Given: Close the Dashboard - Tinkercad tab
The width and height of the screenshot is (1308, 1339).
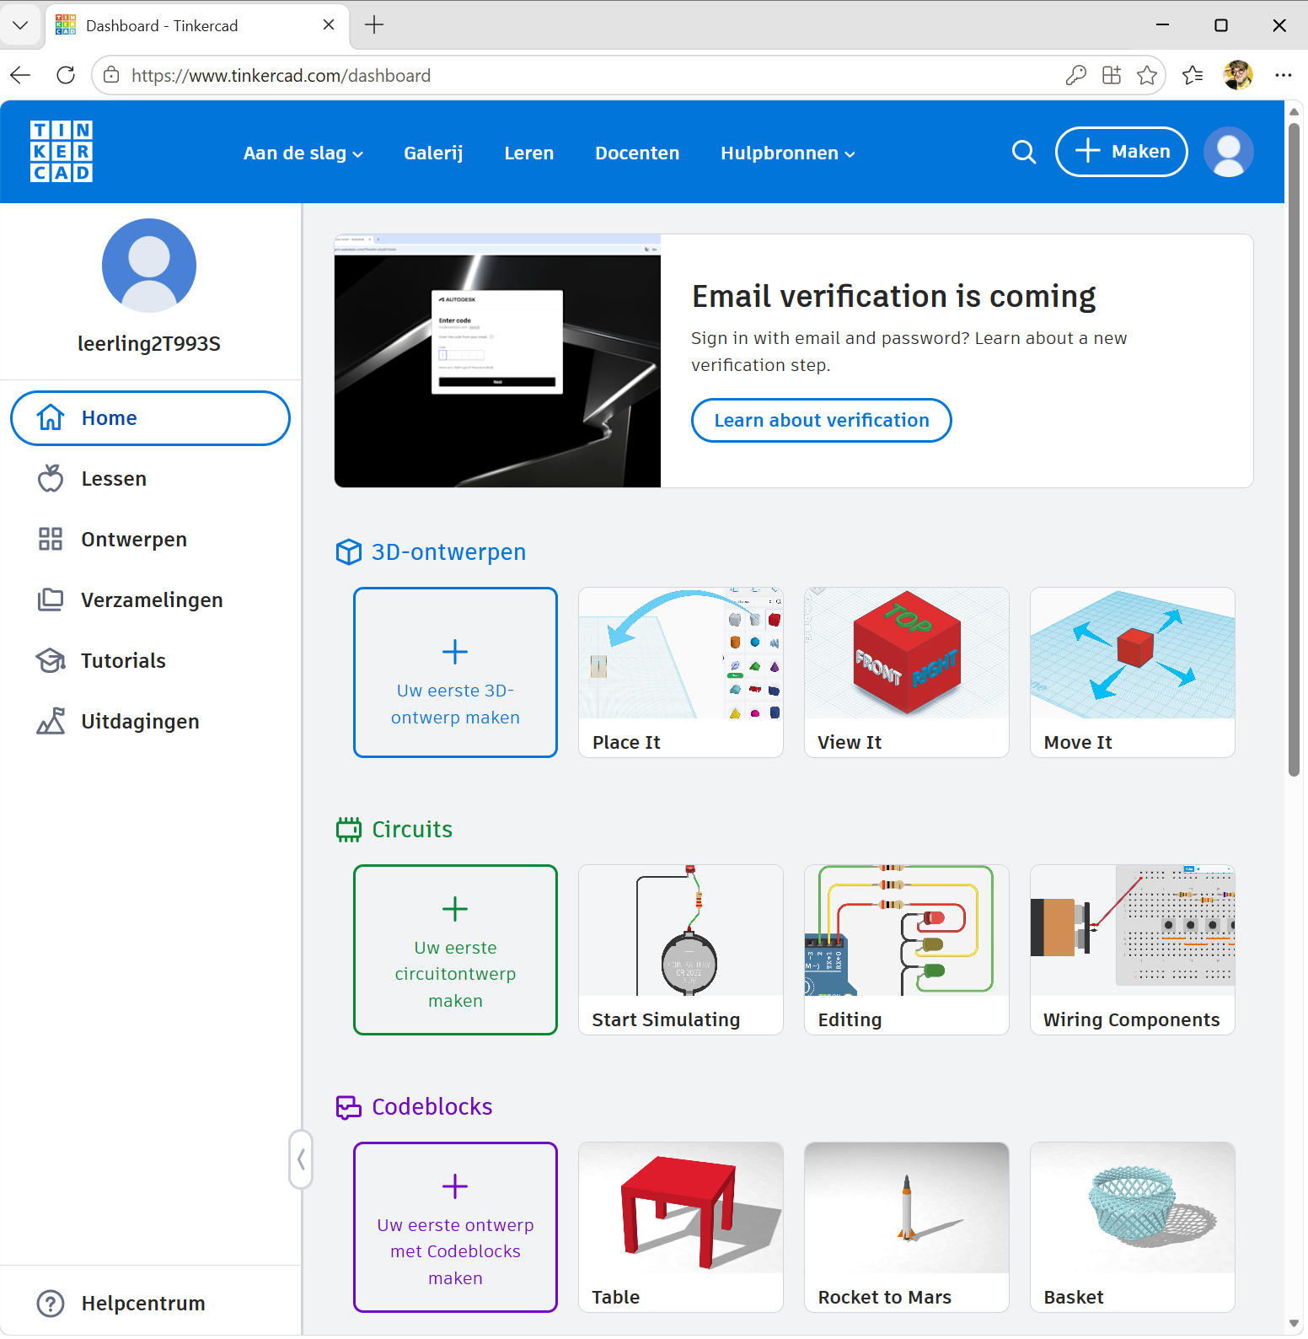Looking at the screenshot, I should coord(329,25).
